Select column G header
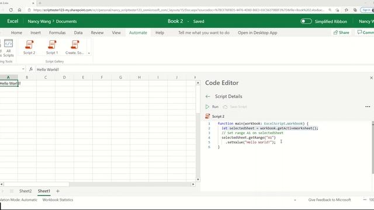Screen dimensions: 374x210 click(x=120, y=77)
